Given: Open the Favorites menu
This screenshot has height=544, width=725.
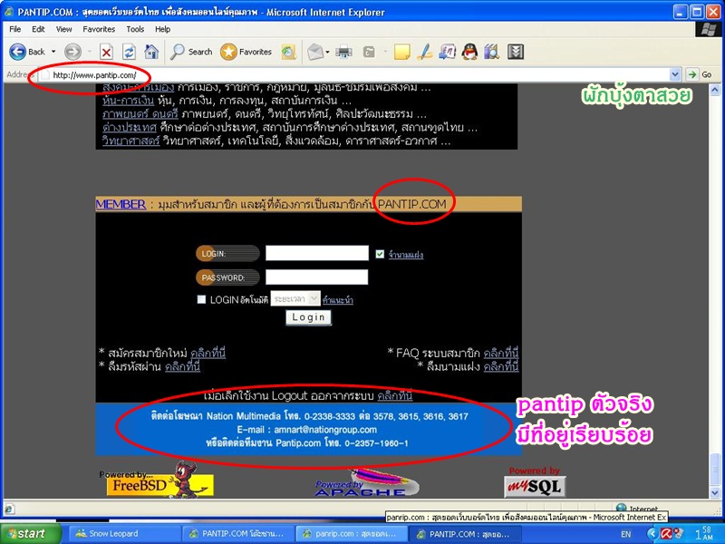Looking at the screenshot, I should click(99, 29).
